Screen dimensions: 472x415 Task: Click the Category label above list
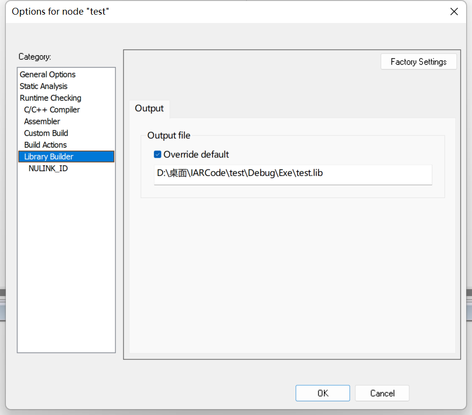click(x=35, y=57)
